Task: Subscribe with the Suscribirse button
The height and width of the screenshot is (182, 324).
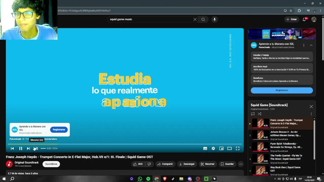Action: pos(51,164)
